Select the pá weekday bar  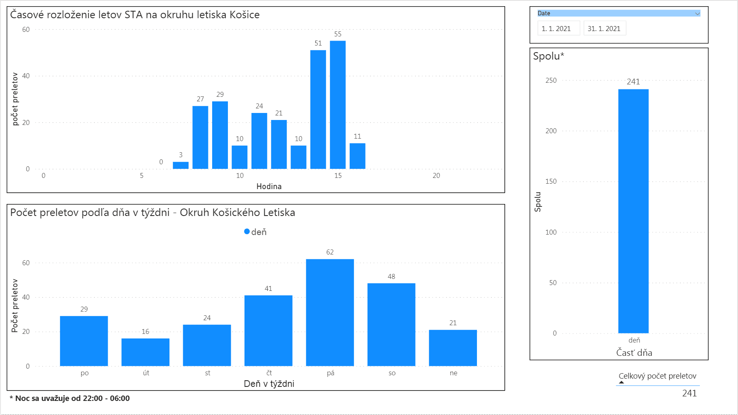[330, 312]
